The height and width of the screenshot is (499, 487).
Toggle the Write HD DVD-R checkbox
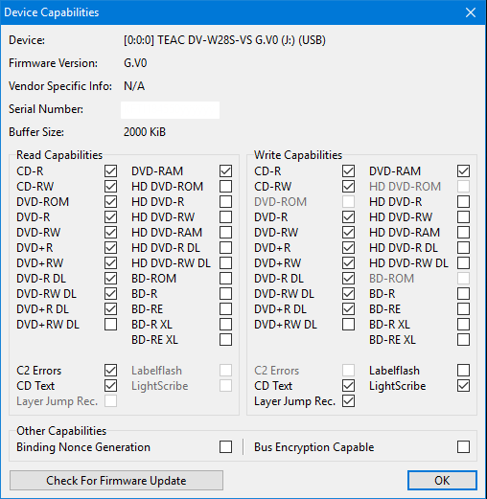tap(463, 202)
